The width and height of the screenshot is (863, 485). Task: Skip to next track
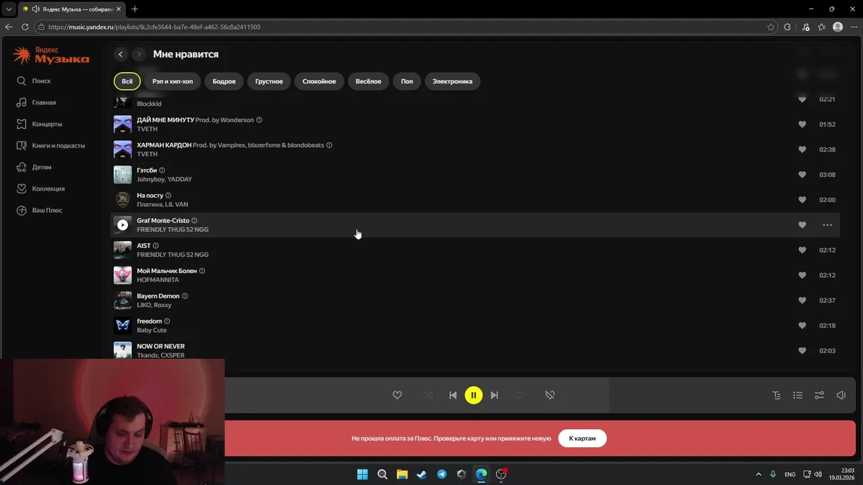pyautogui.click(x=494, y=395)
